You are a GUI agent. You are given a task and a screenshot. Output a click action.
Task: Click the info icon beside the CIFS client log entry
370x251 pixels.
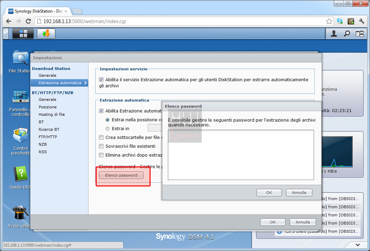(x=279, y=232)
